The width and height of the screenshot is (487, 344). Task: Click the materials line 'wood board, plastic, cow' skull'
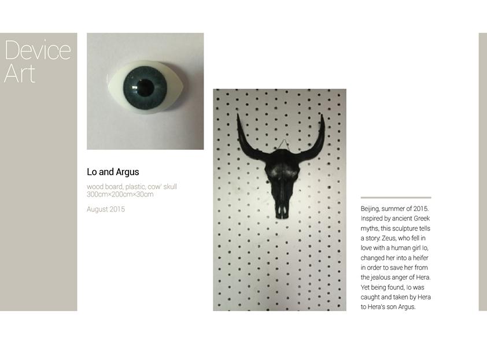(132, 187)
